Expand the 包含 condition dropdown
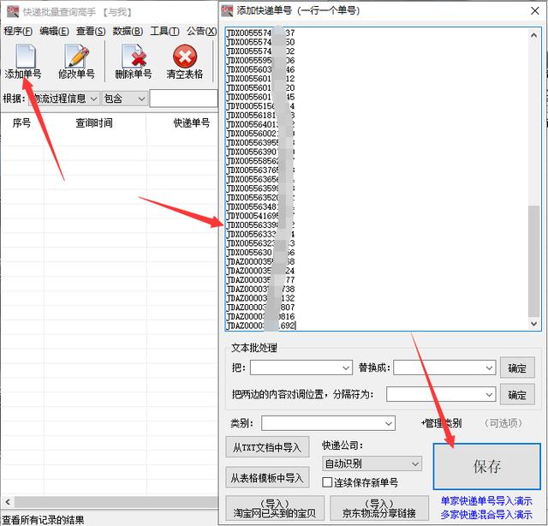The image size is (548, 526). click(124, 99)
